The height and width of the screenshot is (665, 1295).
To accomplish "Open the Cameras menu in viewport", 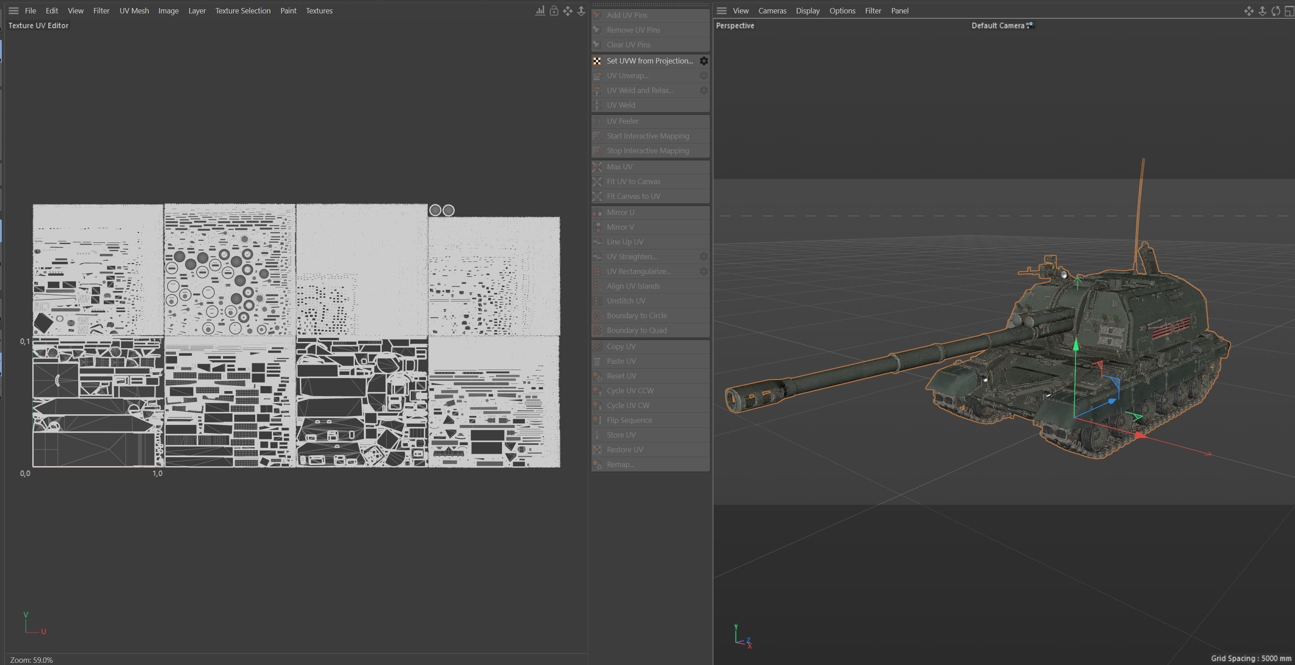I will click(772, 11).
